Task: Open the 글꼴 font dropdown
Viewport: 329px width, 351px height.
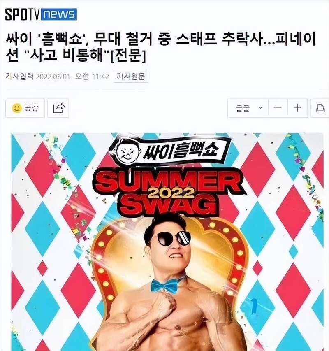Action: click(x=248, y=108)
